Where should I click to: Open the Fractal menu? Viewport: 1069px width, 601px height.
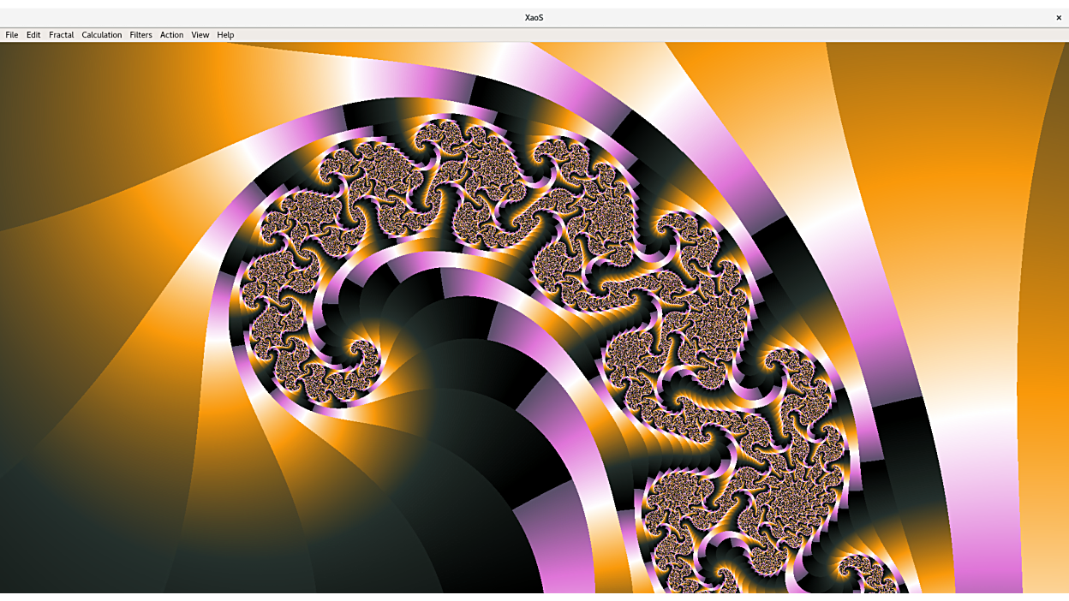[61, 35]
